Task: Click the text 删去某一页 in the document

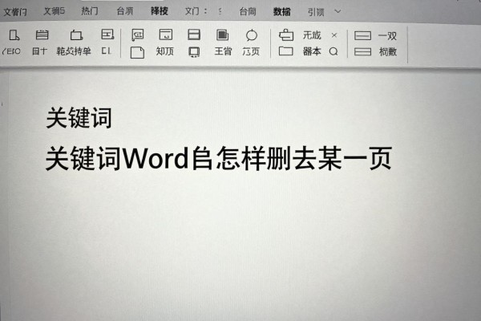Action: [x=329, y=159]
